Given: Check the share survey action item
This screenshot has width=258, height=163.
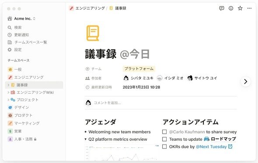Looking at the screenshot, I should click(x=164, y=132).
